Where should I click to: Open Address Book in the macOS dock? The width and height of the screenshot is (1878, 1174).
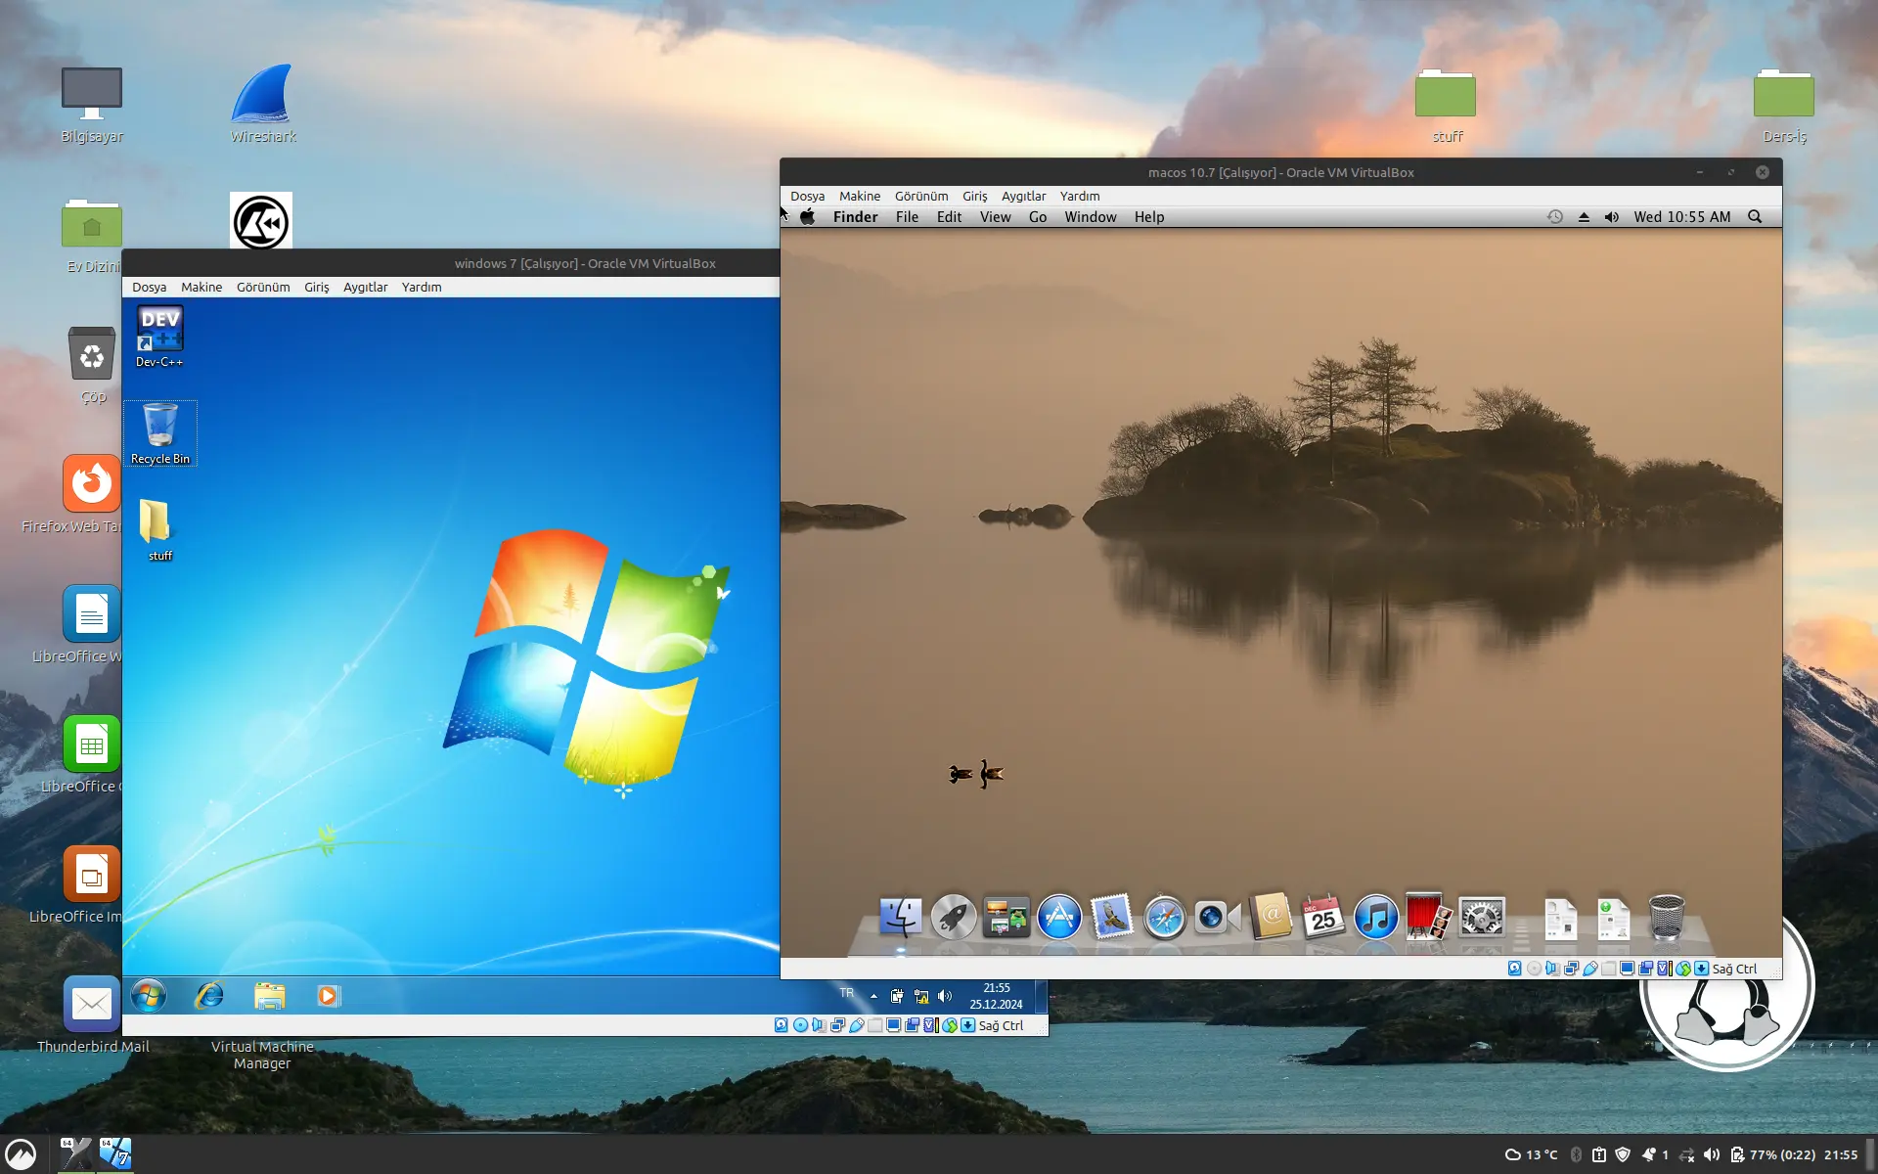point(1271,918)
